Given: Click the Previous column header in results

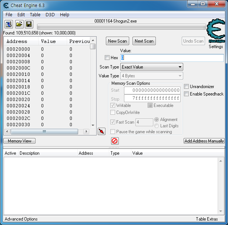Looking at the screenshot, I should click(x=78, y=41).
